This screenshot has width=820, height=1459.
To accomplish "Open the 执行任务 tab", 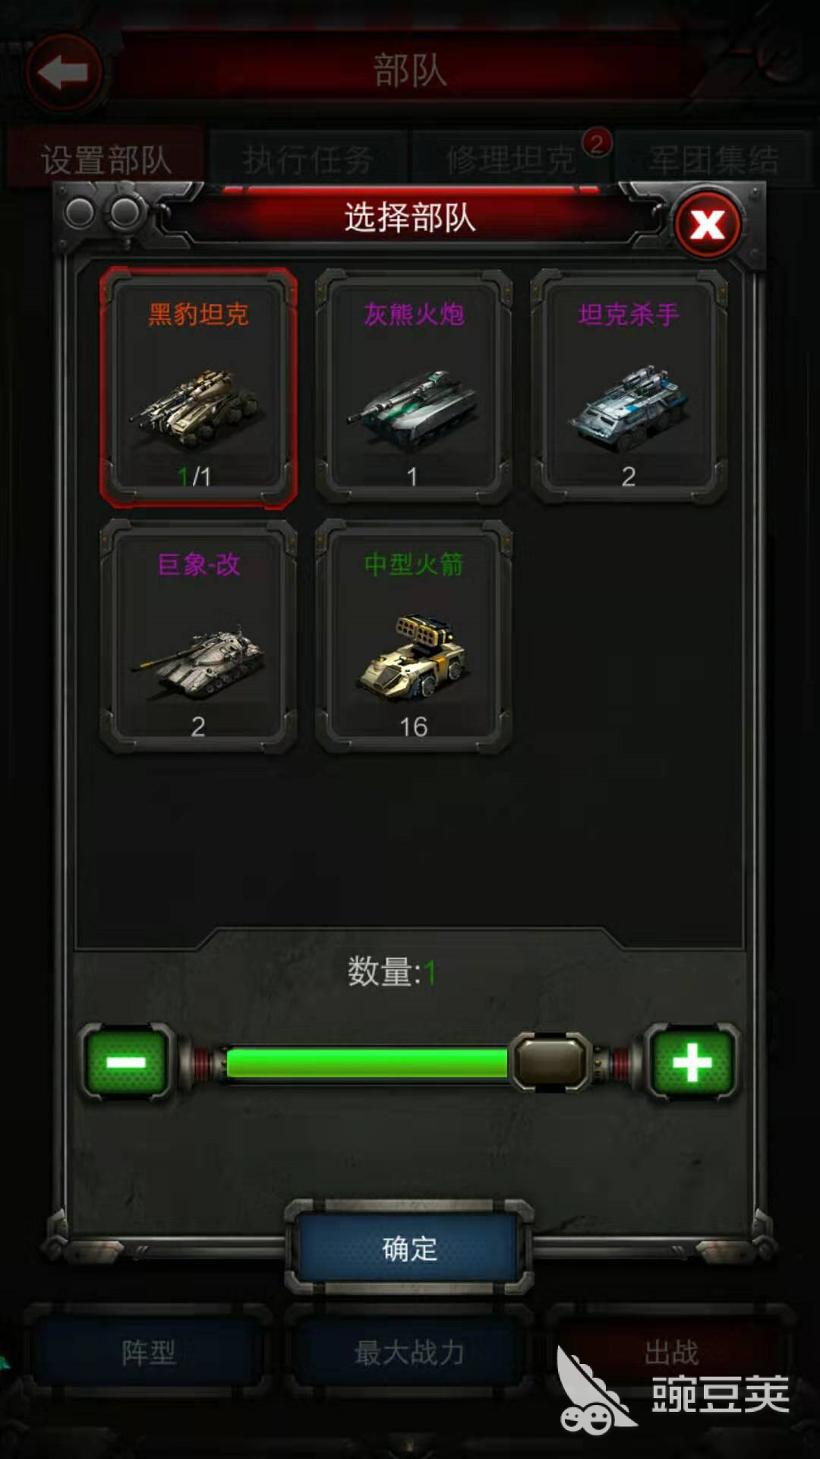I will 308,160.
